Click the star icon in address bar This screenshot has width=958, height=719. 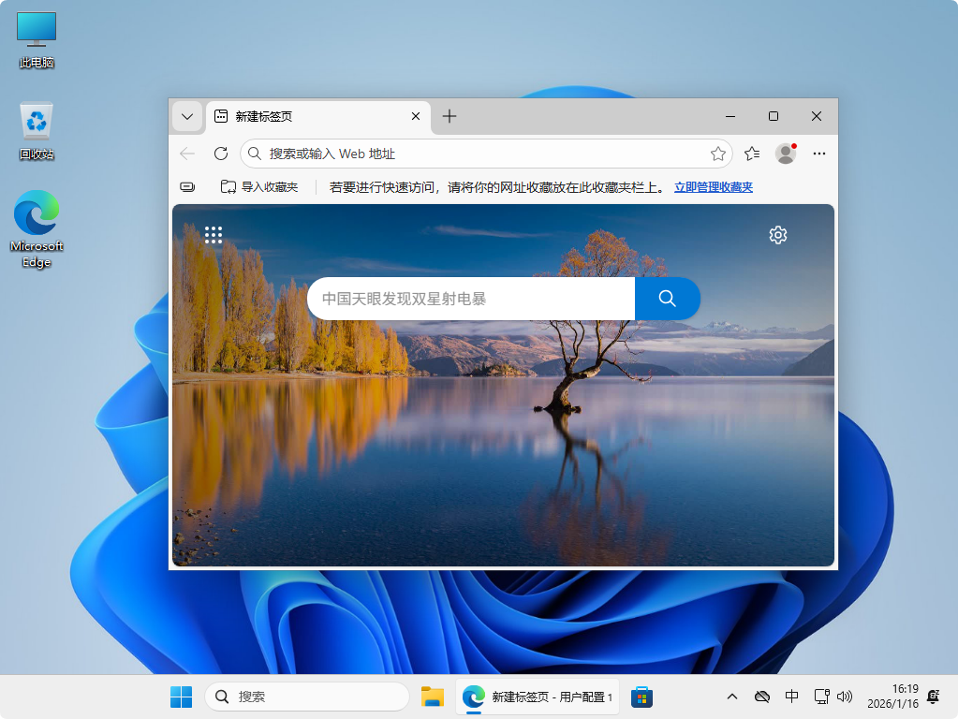click(x=717, y=154)
